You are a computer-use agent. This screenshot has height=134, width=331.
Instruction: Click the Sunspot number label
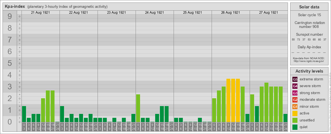pos(309,35)
